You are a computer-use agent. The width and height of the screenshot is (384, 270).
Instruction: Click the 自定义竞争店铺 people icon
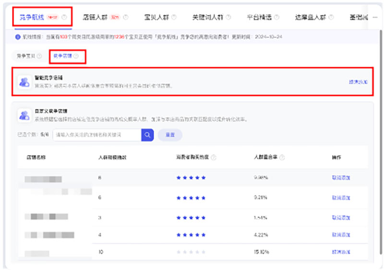pyautogui.click(x=24, y=115)
